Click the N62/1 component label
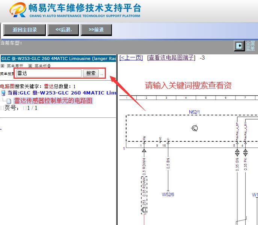Image resolution: width=258 pixels, height=225 pixels. coord(194,112)
